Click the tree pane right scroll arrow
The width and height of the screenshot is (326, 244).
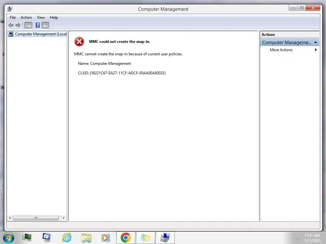click(64, 218)
